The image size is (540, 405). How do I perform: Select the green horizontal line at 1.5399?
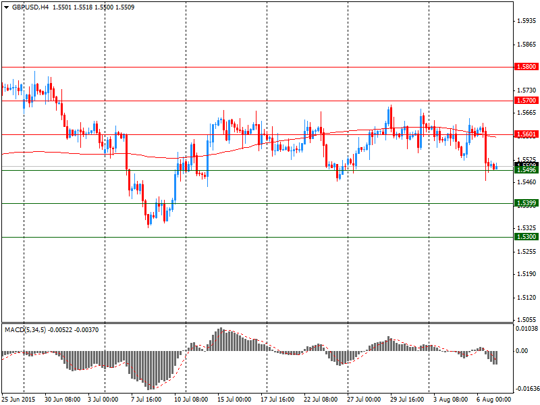pos(258,204)
